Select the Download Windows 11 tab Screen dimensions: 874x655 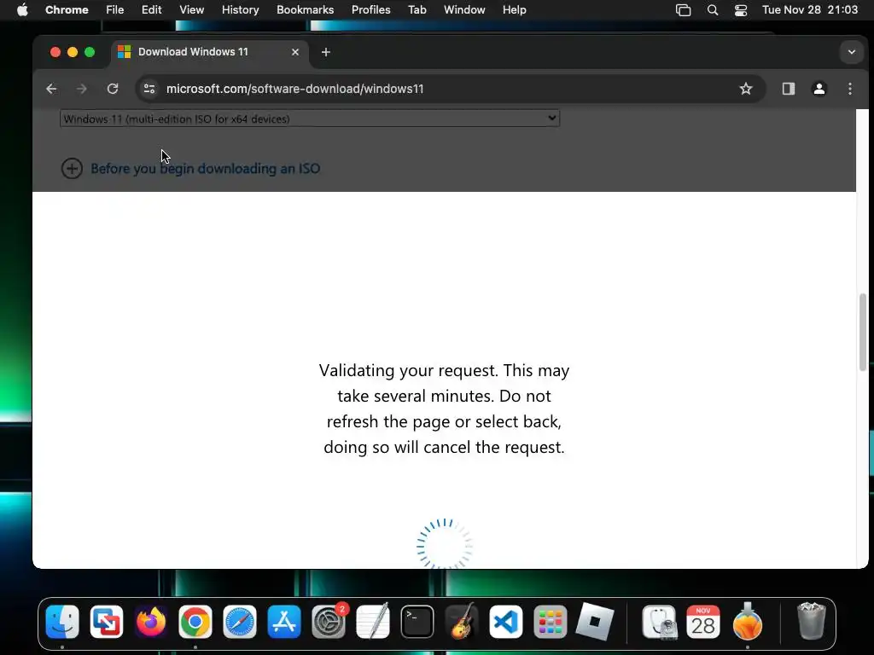pyautogui.click(x=209, y=52)
